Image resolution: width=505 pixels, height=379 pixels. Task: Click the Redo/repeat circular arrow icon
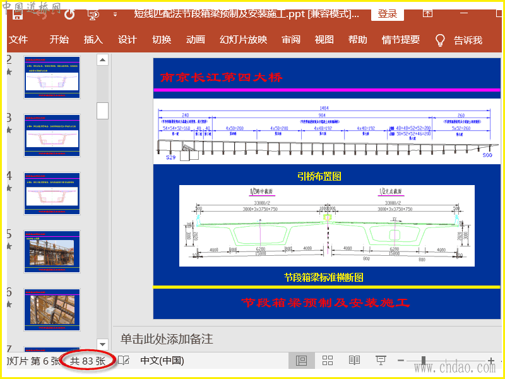tap(69, 14)
